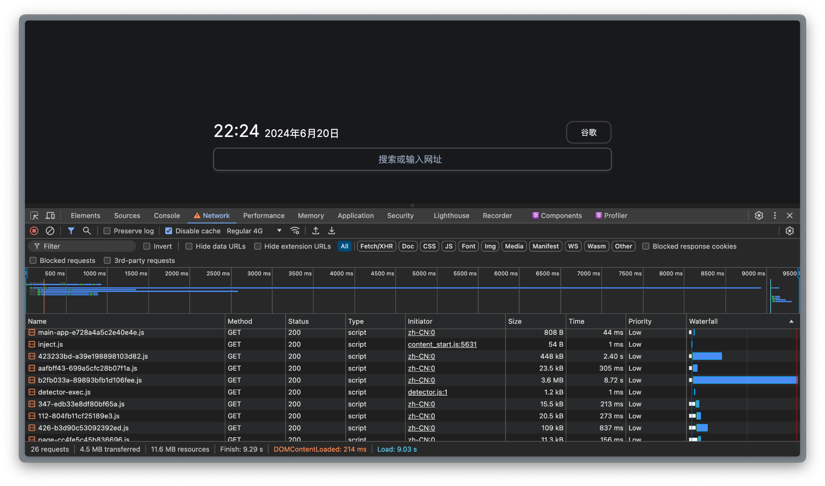825x486 pixels.
Task: Open initiator link content_start.js:5631
Action: 442,344
